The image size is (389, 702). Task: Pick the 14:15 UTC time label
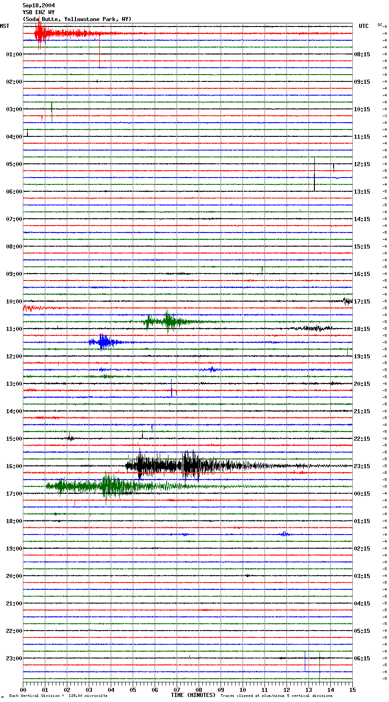[x=362, y=219]
